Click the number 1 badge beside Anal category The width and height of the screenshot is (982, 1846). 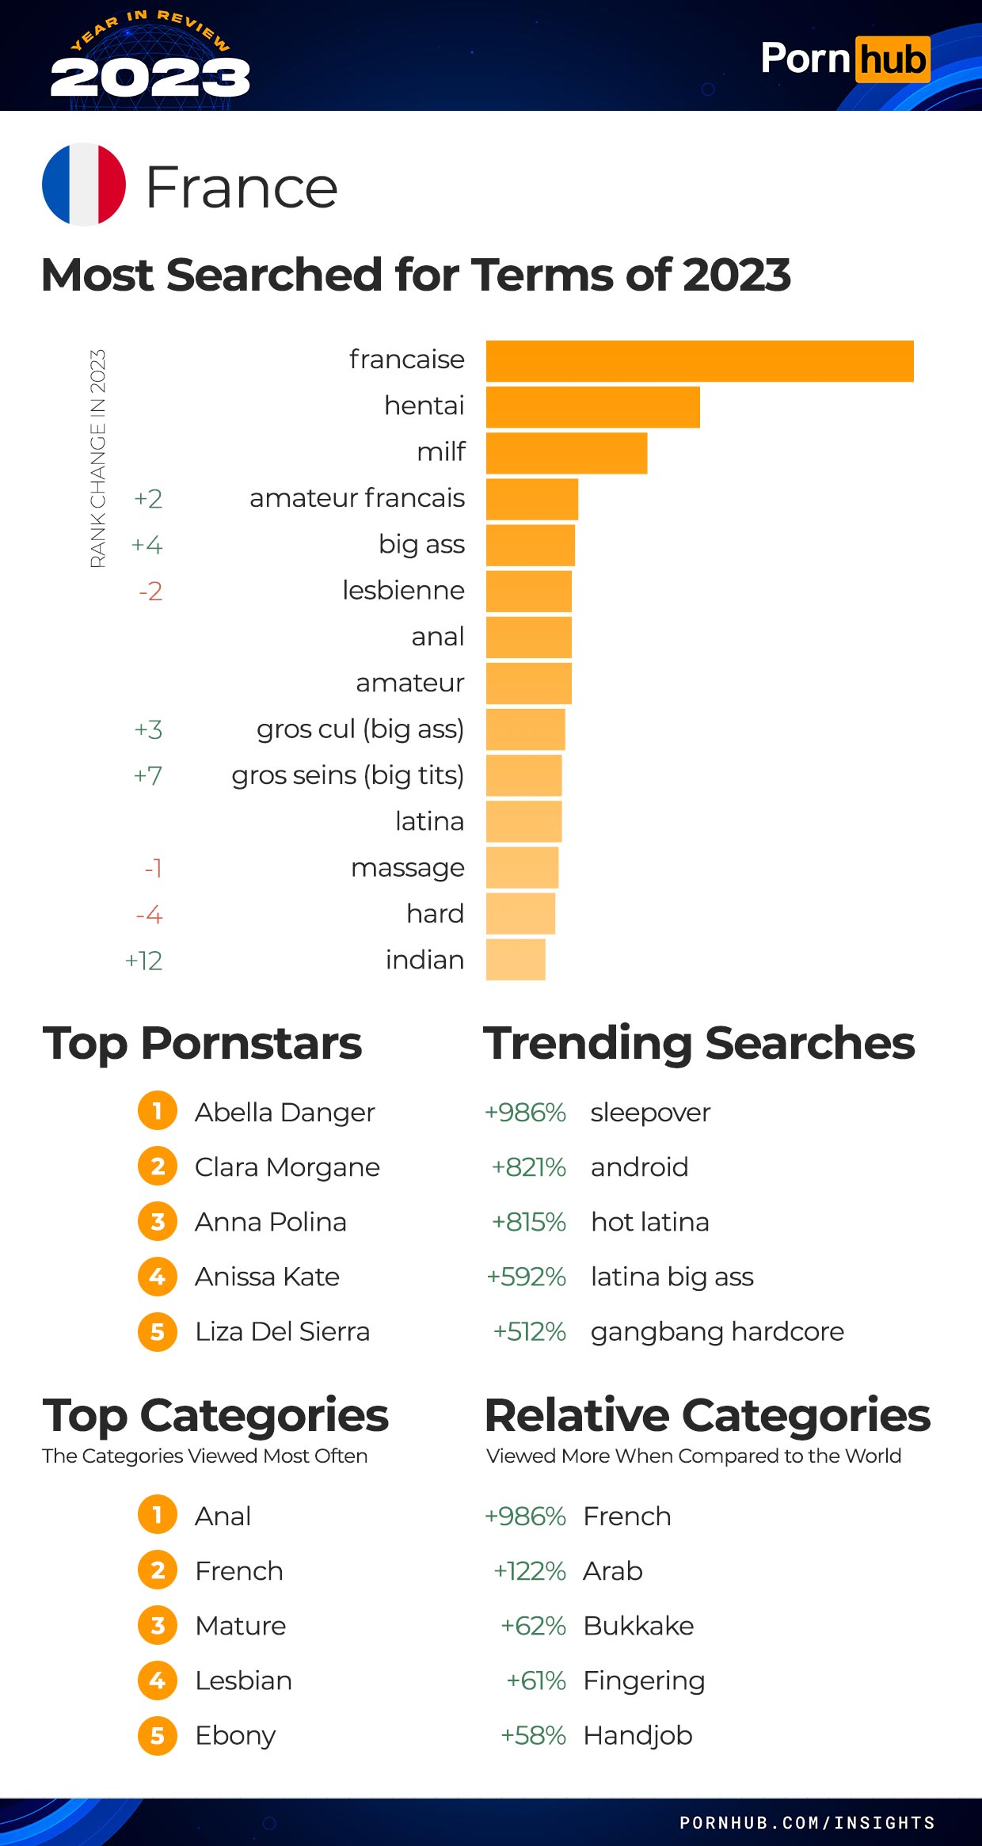[158, 1514]
